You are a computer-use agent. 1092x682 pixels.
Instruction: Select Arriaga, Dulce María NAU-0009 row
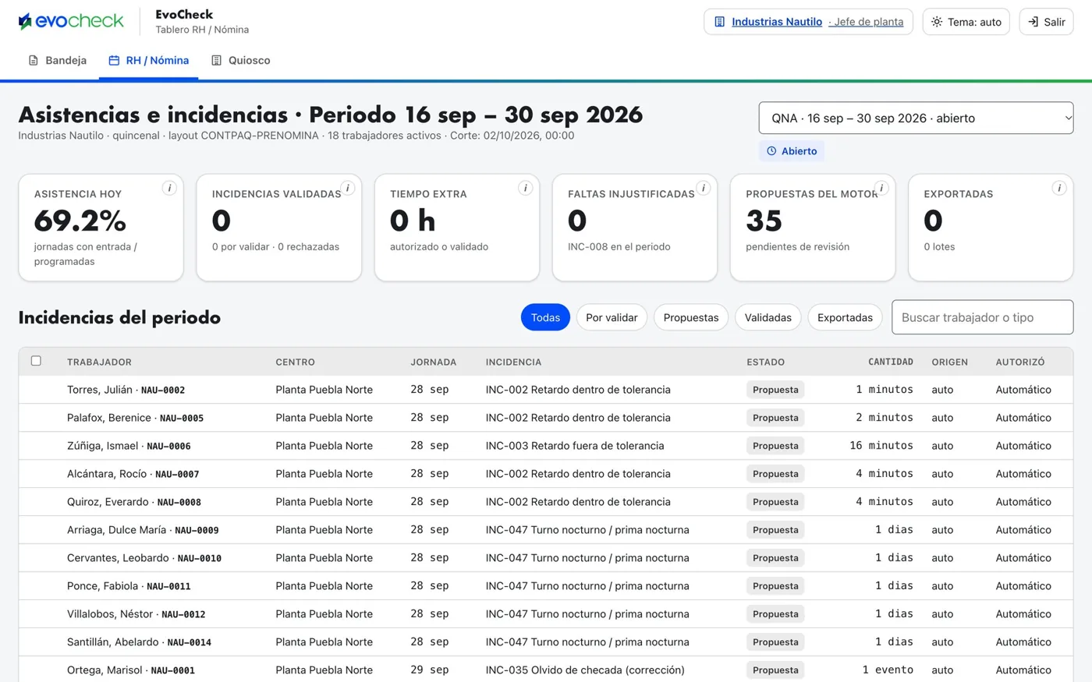pos(546,530)
